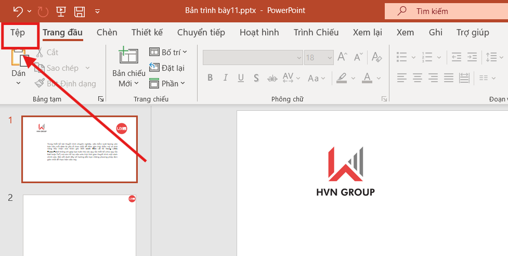Align text left

402,78
